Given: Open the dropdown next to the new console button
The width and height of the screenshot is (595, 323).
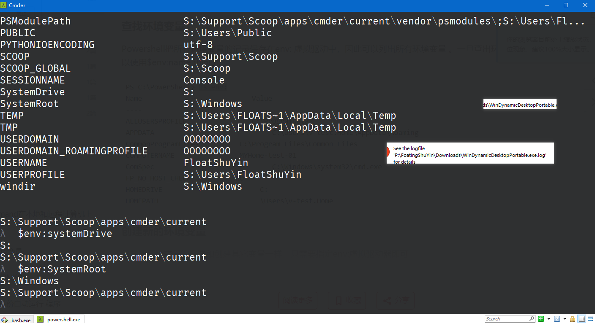Looking at the screenshot, I should [x=549, y=319].
